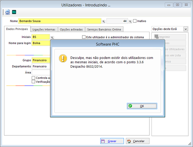The height and width of the screenshot is (147, 193).
Task: Check administrador do sistema checkbox
Action: point(84,37)
